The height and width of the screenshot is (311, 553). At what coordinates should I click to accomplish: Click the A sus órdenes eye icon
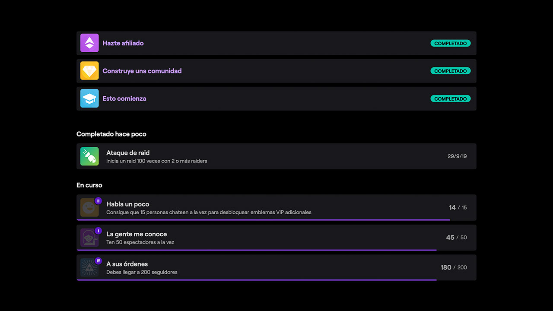(89, 268)
